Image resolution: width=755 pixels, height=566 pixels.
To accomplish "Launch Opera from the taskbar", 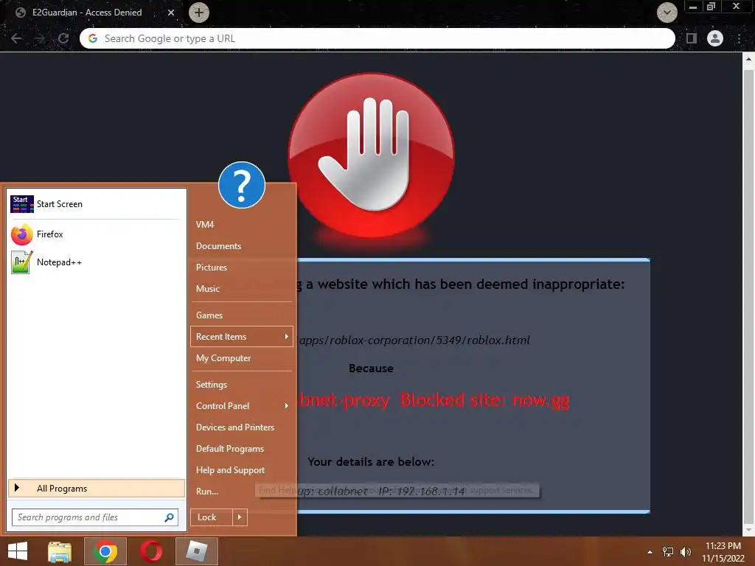I will coord(151,551).
